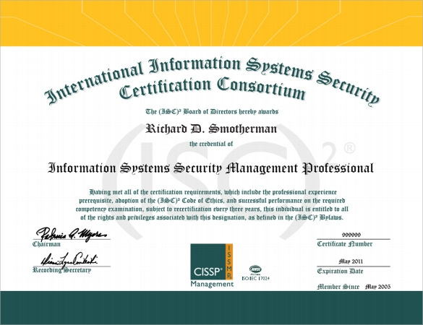Click the CISSP Management logo badge
The height and width of the screenshot is (325, 423).
(212, 266)
